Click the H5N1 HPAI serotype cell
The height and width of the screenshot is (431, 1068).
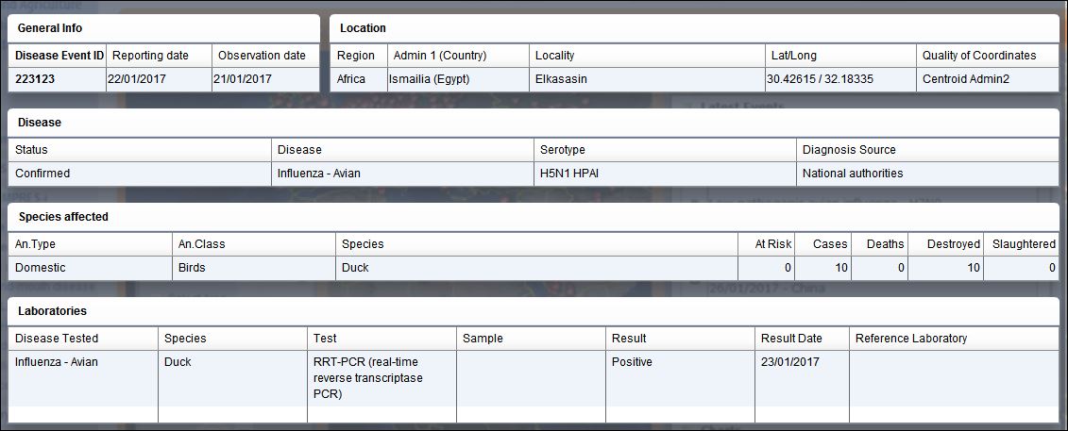[665, 174]
